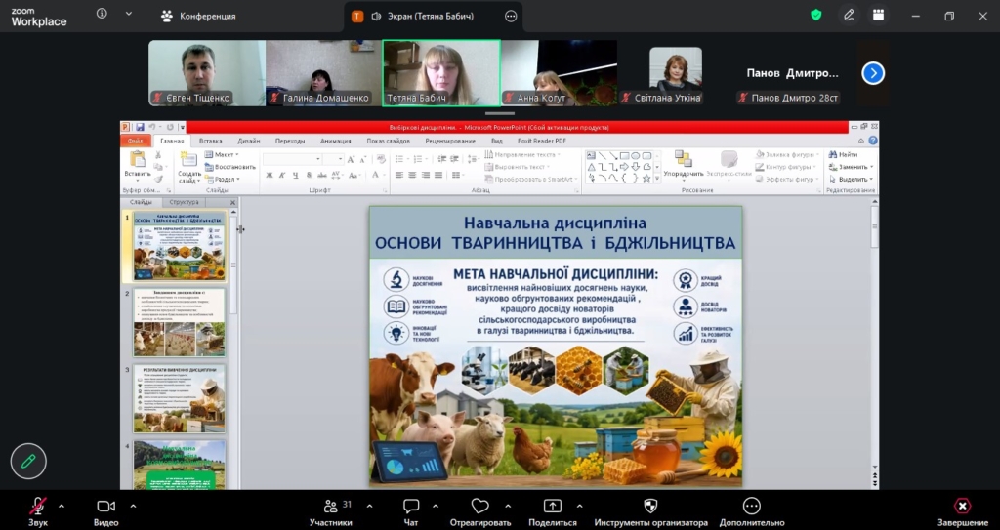Expand video options arrow beside Видео
The width and height of the screenshot is (1000, 530).
[x=133, y=506]
